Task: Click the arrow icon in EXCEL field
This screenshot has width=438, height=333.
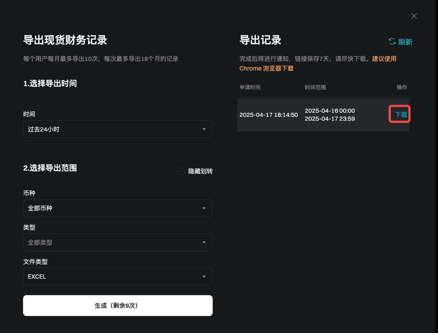Action: [204, 276]
